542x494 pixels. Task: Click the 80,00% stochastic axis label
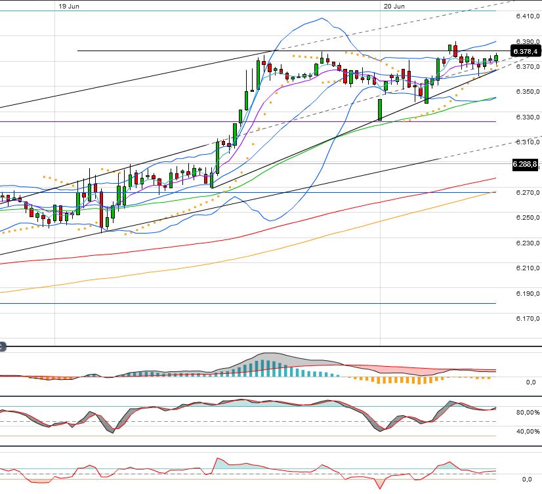coord(528,413)
